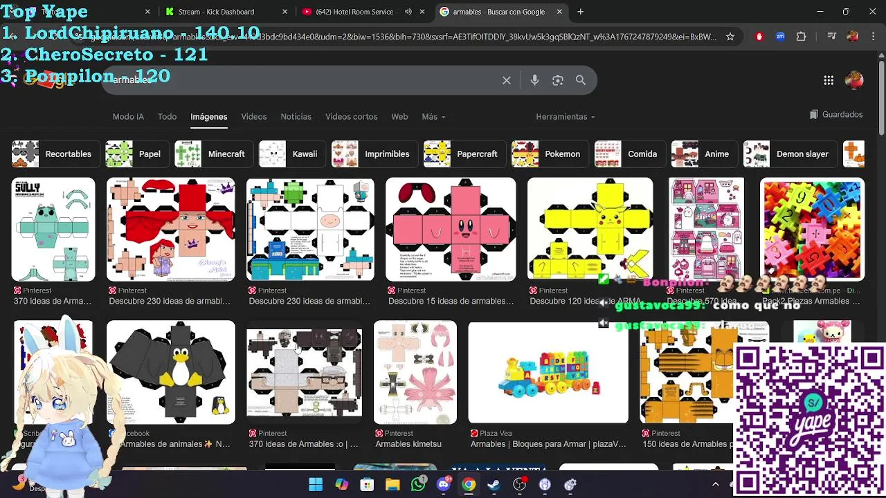Viewport: 886px width, 498px height.
Task: Filter images by 'Minecraft' chip
Action: click(214, 154)
